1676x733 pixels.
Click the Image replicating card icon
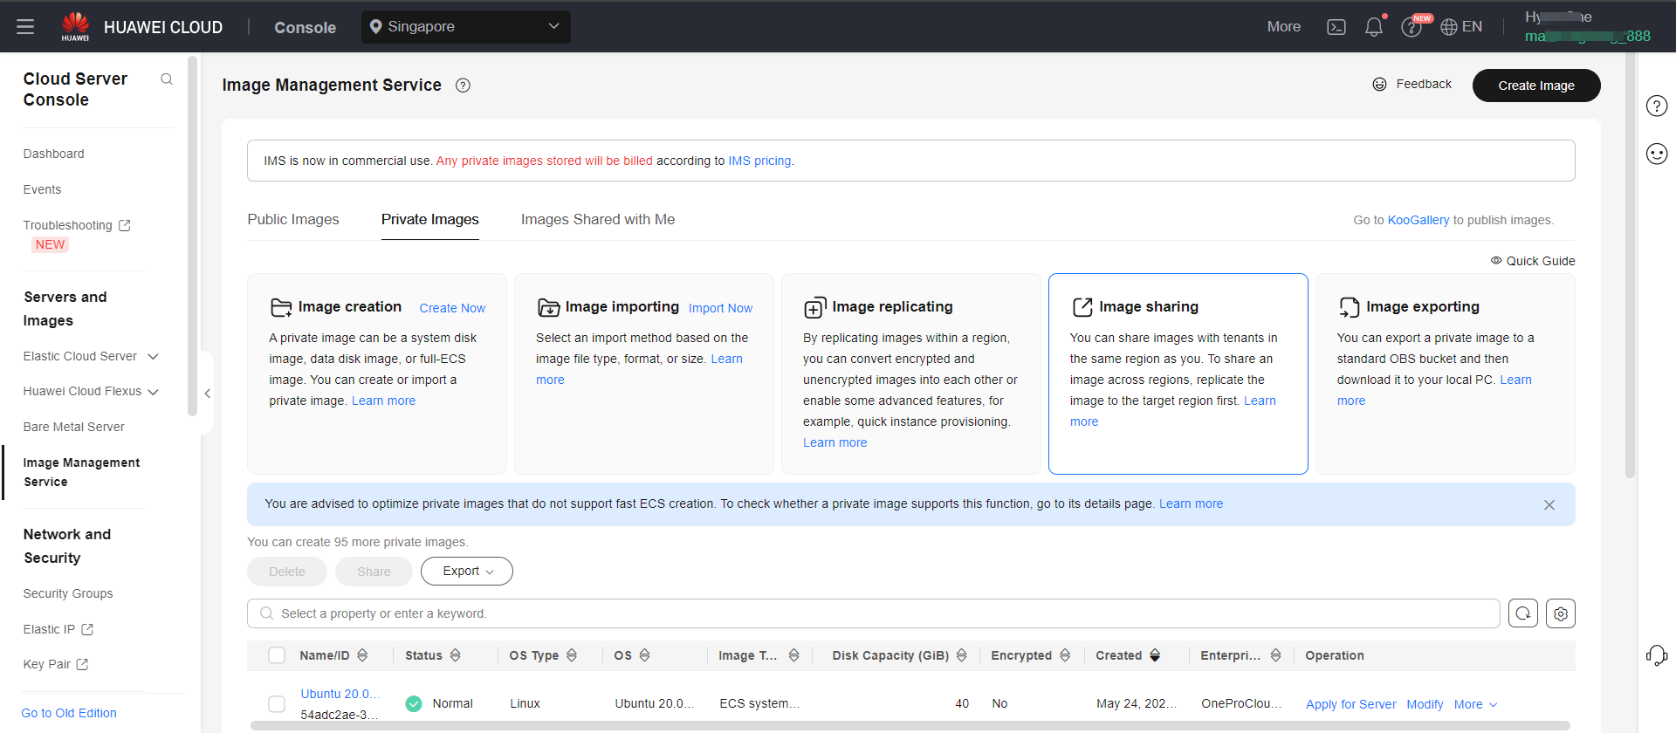coord(814,307)
